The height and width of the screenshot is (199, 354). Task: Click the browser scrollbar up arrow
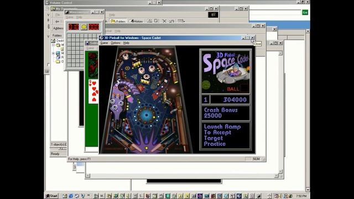308,31
